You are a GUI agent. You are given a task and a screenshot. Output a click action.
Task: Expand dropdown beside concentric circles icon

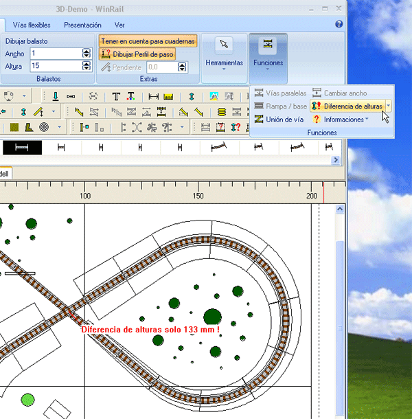click(x=59, y=127)
